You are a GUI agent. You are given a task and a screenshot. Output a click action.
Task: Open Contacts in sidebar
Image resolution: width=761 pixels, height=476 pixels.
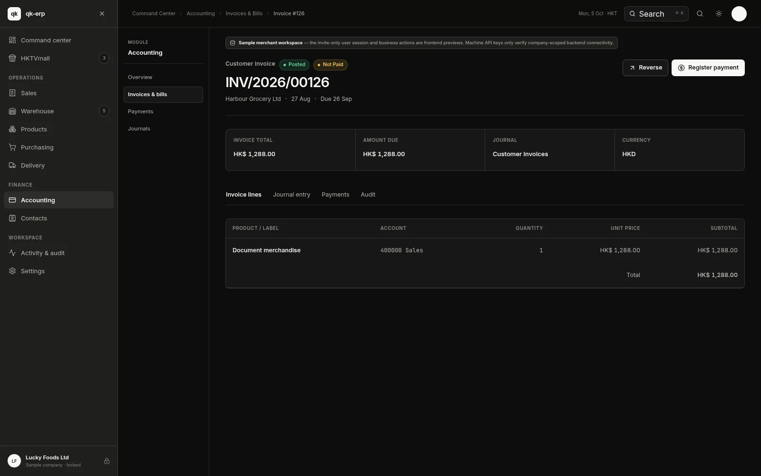59,218
